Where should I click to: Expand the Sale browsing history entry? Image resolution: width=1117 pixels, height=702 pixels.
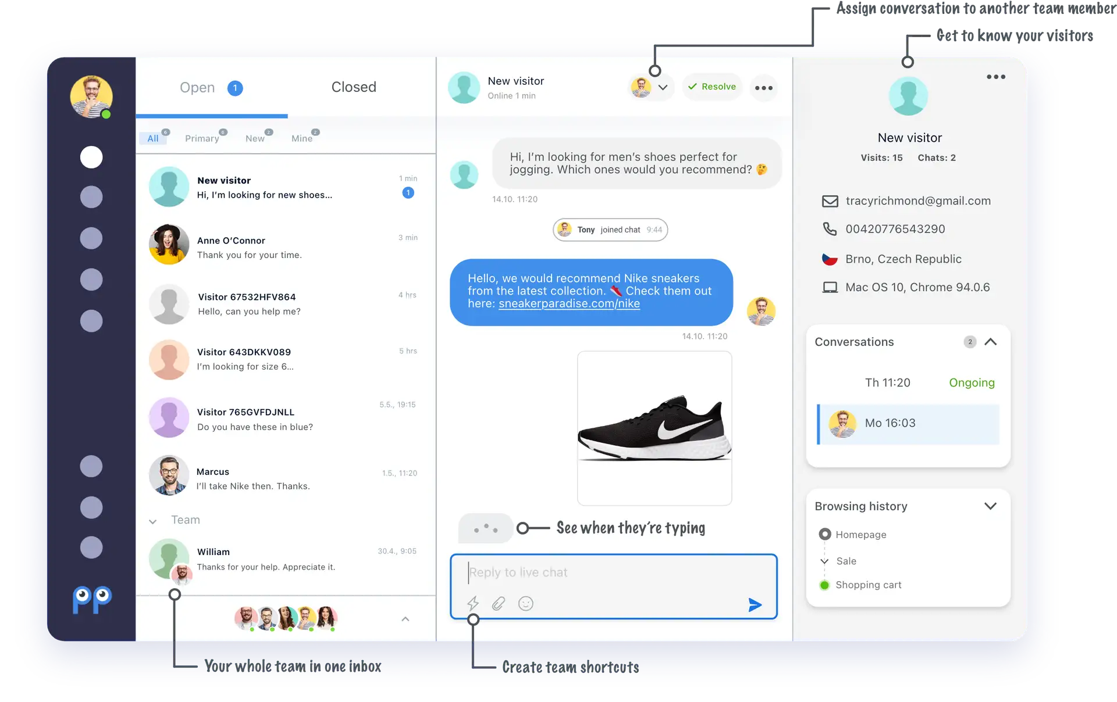click(824, 561)
